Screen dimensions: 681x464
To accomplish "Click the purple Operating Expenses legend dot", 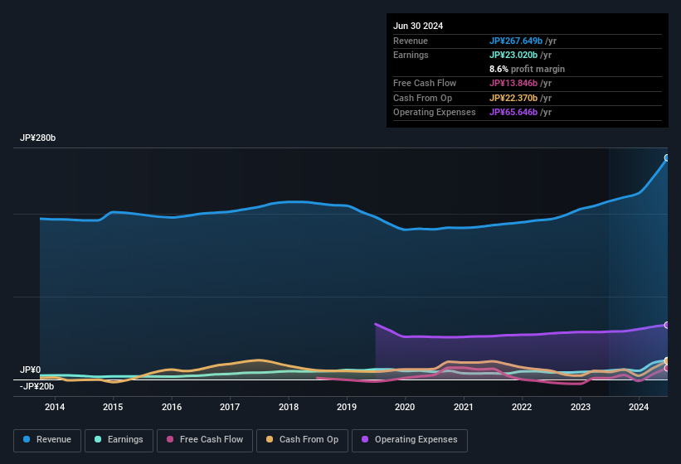I will (x=366, y=440).
